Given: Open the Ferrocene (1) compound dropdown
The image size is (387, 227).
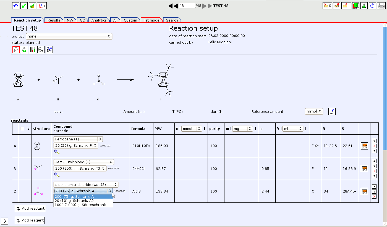Looking at the screenshot, I should [x=78, y=139].
